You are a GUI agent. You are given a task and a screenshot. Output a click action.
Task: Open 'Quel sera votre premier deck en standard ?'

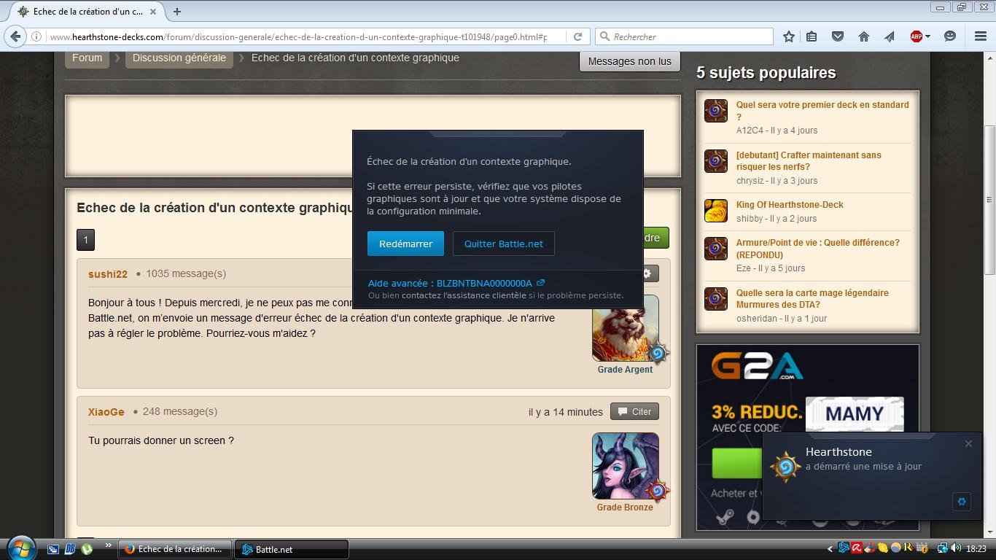point(822,111)
